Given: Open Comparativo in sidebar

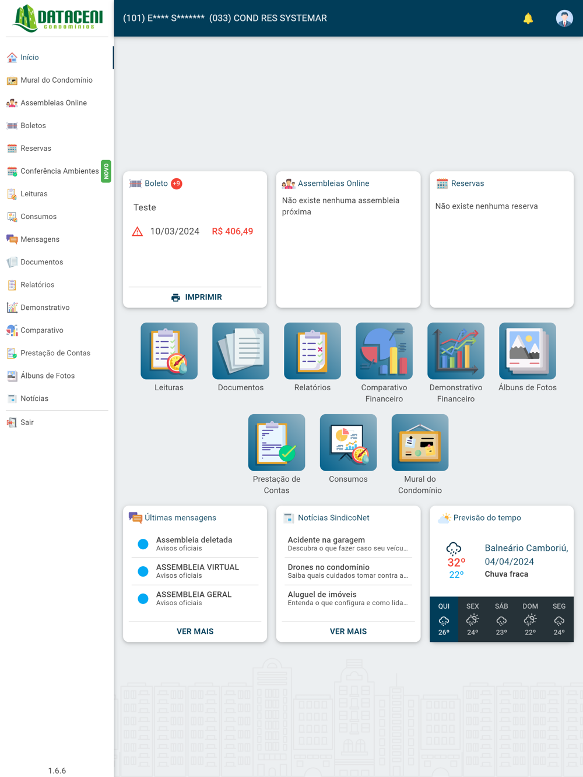Looking at the screenshot, I should click(x=57, y=330).
